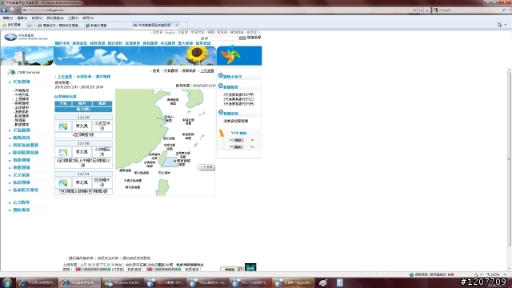Click the 3天漁業 button on the map

click(x=206, y=167)
